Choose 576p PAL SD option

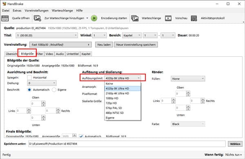tap(122, 108)
